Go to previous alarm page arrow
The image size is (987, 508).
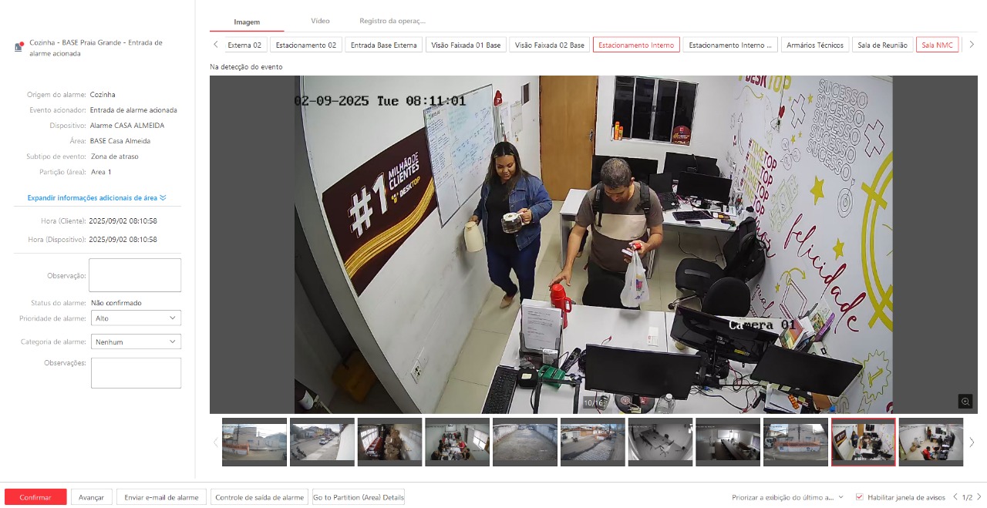click(956, 497)
